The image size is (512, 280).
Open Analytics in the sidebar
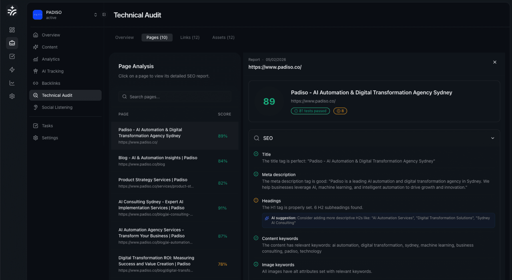point(65,59)
